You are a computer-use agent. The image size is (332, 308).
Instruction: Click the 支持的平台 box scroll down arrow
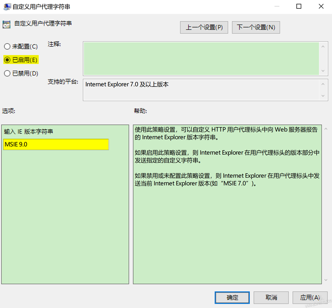click(323, 96)
